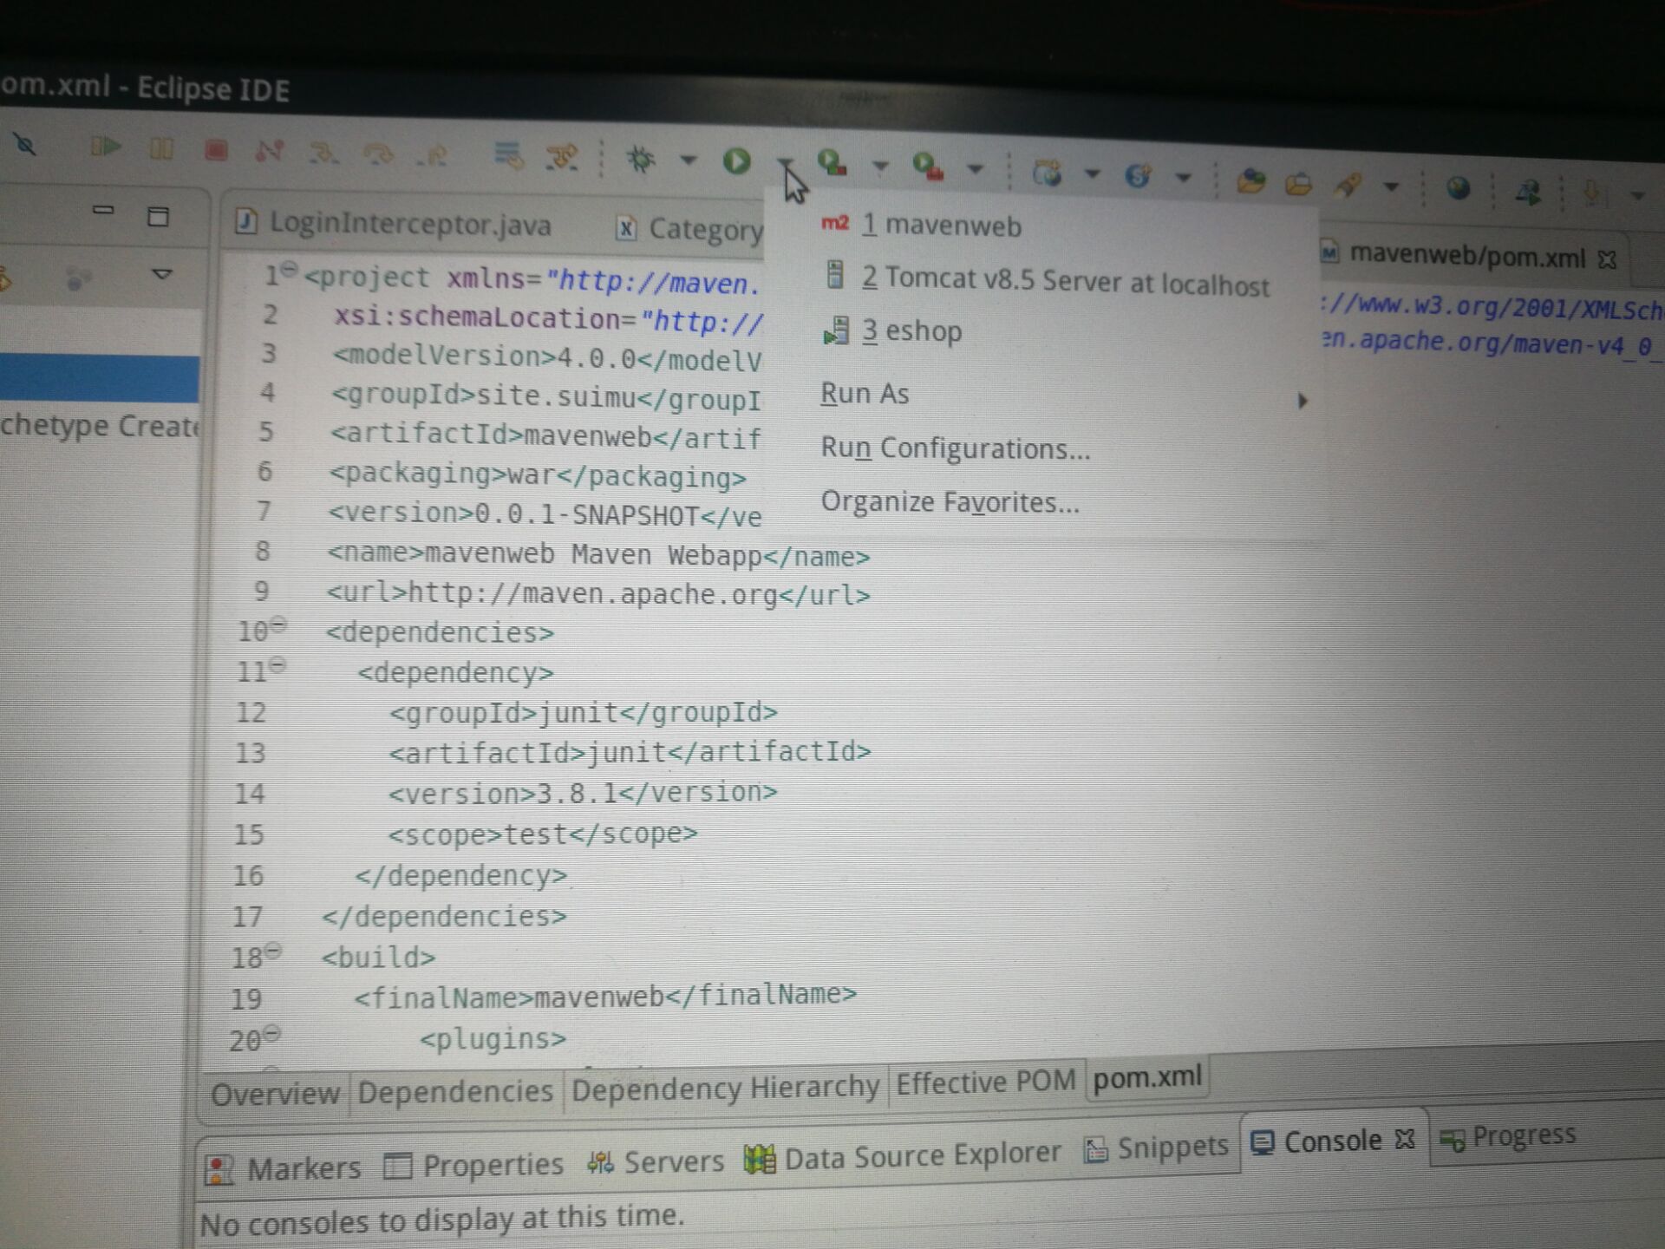Open the External Tools dropdown arrow
1665x1249 pixels.
pyautogui.click(x=976, y=169)
